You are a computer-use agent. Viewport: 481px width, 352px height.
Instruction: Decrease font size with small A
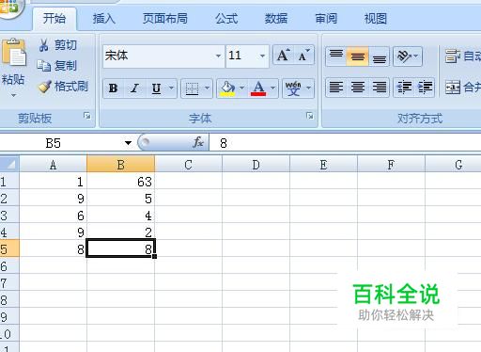point(303,56)
